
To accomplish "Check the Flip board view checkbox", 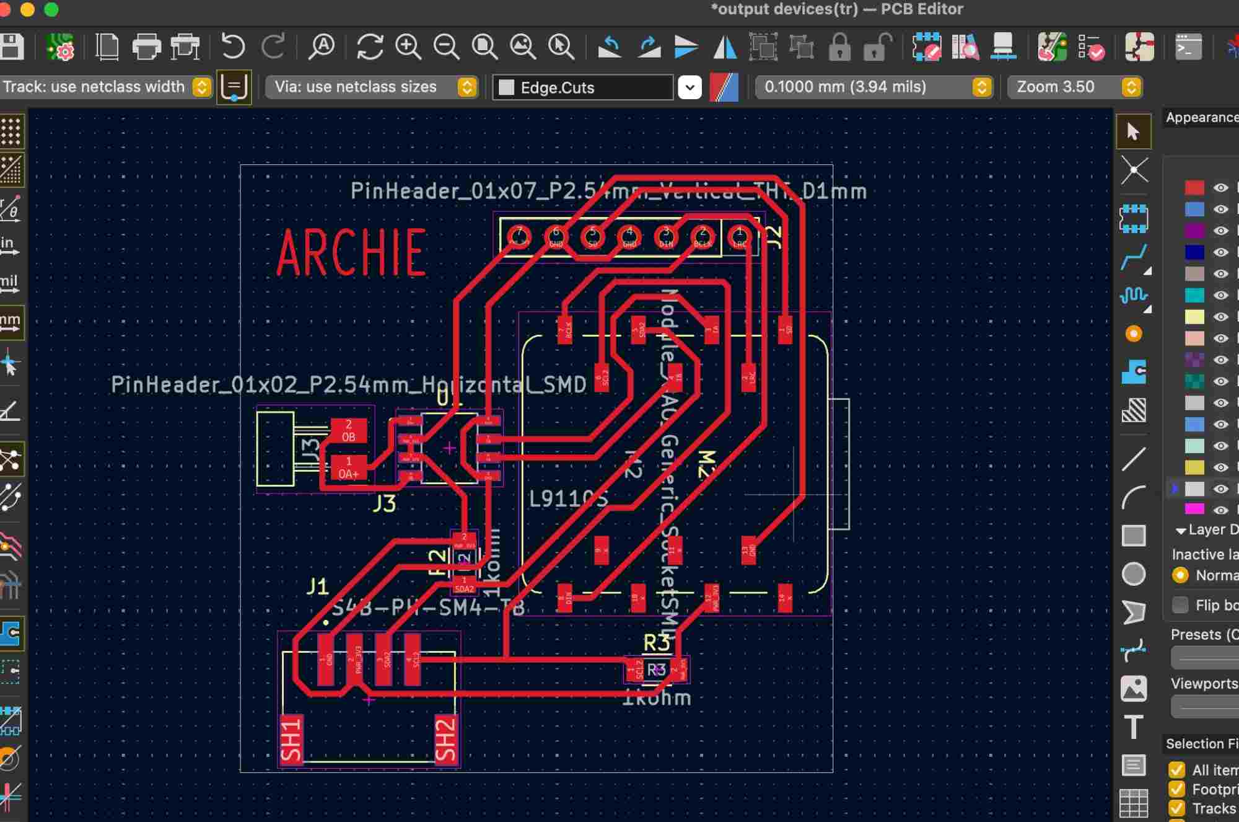I will pyautogui.click(x=1181, y=604).
